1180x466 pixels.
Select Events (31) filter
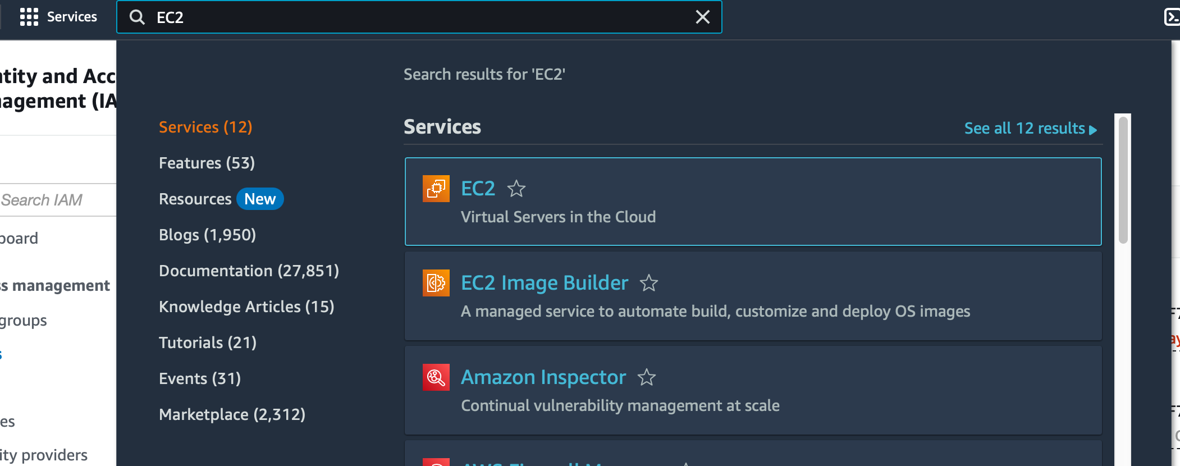point(200,378)
